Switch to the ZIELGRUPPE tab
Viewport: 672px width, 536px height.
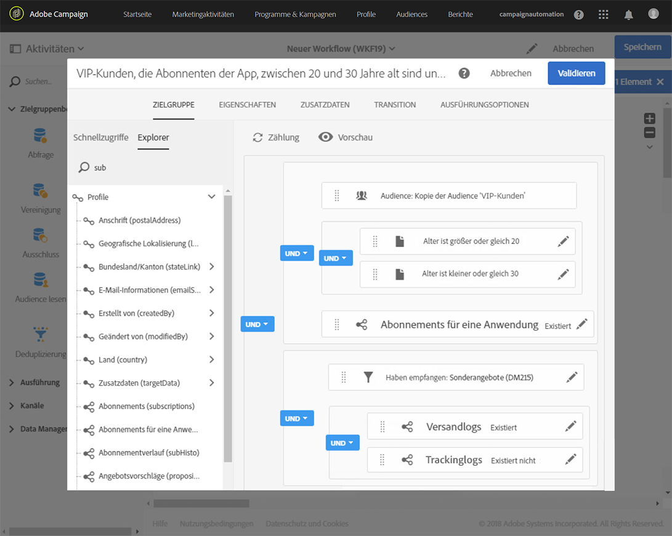174,105
